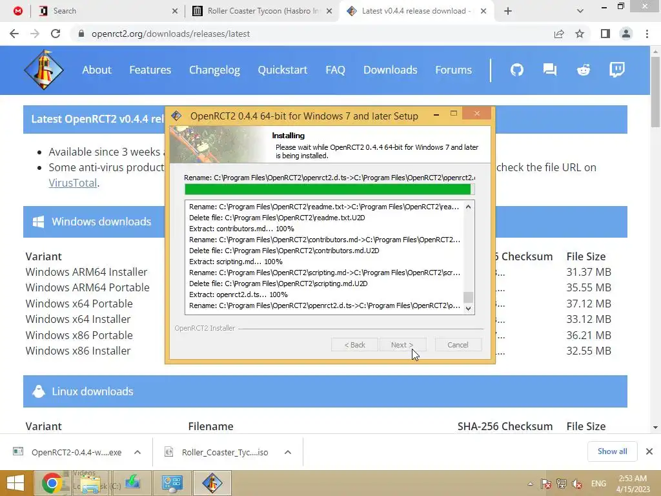Open Chrome three-dot menu
This screenshot has height=496, width=661.
647,34
